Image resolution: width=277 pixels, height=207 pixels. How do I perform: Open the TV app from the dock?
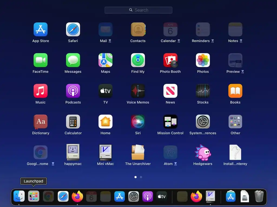[x=162, y=196]
